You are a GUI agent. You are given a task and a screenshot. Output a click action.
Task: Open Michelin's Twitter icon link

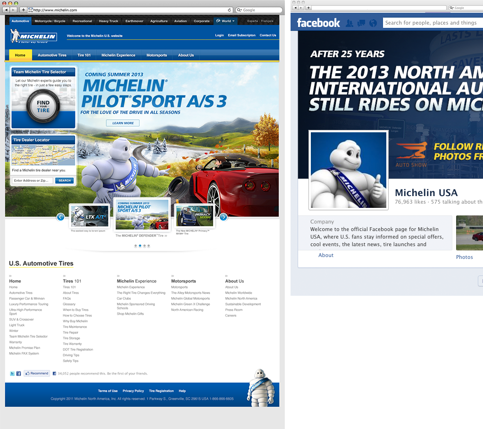point(12,373)
